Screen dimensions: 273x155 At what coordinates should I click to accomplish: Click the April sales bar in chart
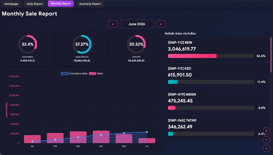[x=101, y=137]
